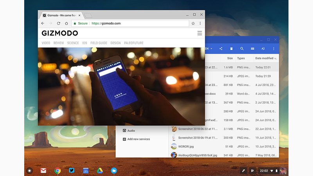The image size is (313, 176).
Task: Open the Chrome home page button
Action: (67, 23)
